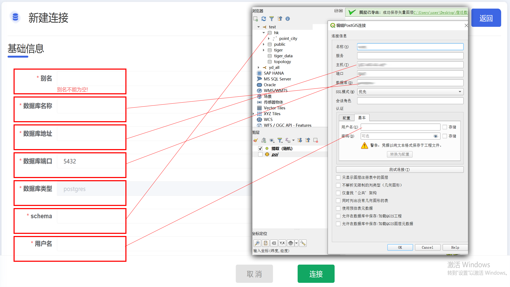Expand the tiger schema node

coord(264,50)
